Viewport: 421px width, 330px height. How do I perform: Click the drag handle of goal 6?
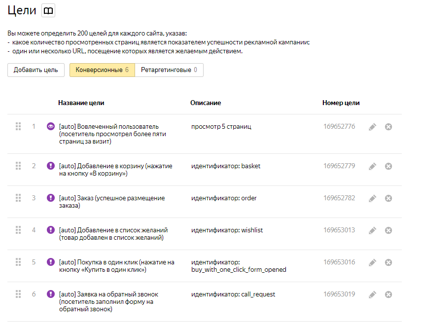pos(18,294)
